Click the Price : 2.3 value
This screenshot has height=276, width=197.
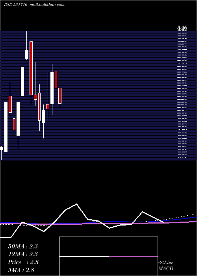(x=23, y=262)
